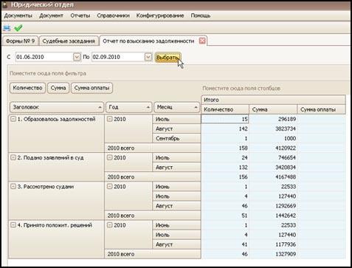Select the cell with sum 1000

pos(273,138)
